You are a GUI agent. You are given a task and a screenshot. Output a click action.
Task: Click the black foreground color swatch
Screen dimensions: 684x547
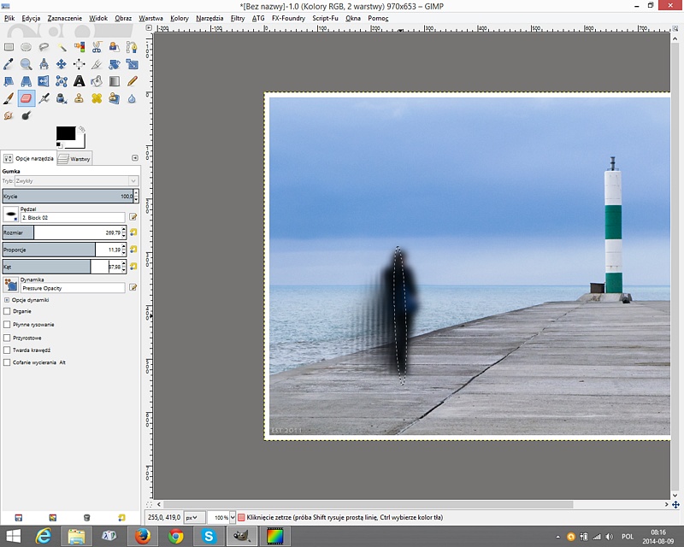tap(65, 132)
